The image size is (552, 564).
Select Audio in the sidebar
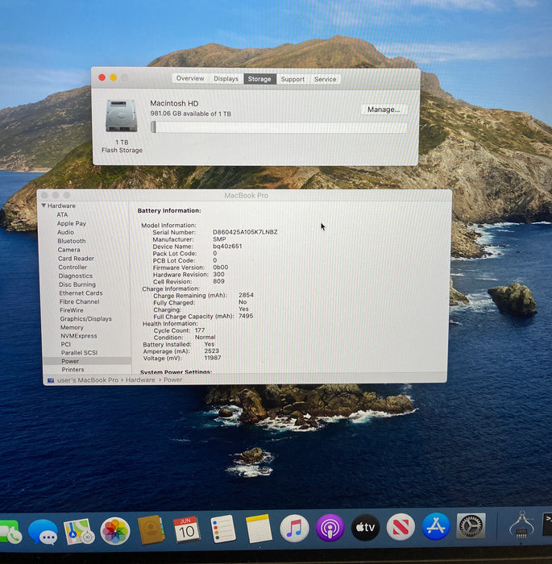65,232
